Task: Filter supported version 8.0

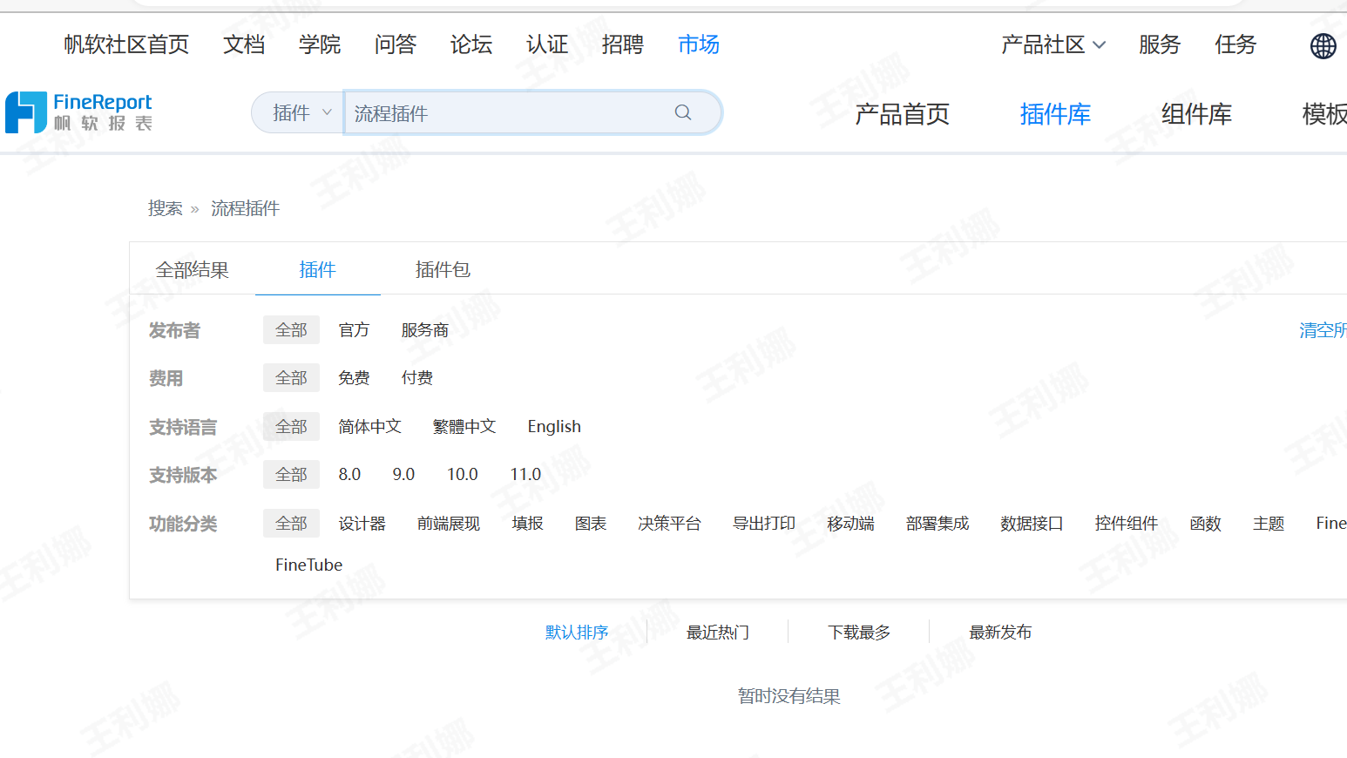Action: coord(349,475)
